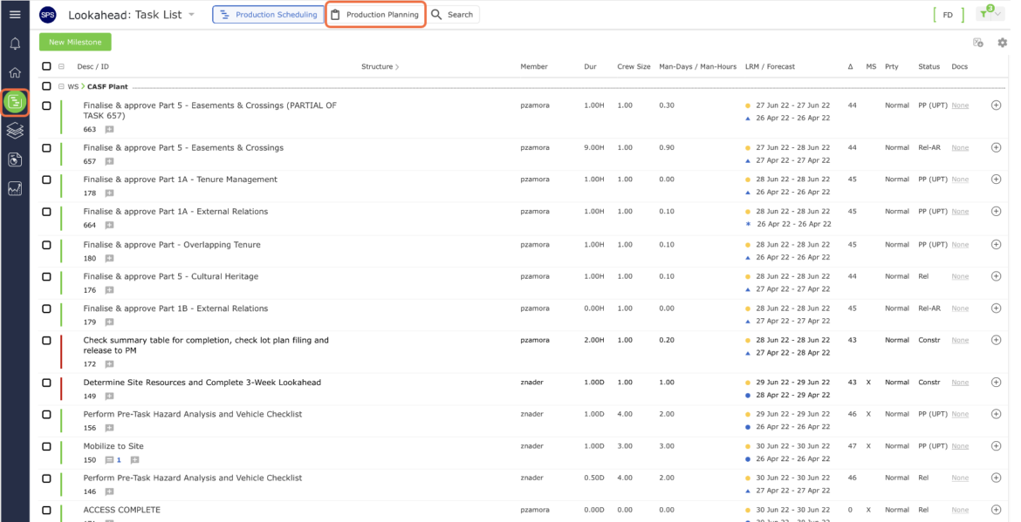Check box for Overlapping Tenure task
The height and width of the screenshot is (522, 1021).
(x=46, y=244)
